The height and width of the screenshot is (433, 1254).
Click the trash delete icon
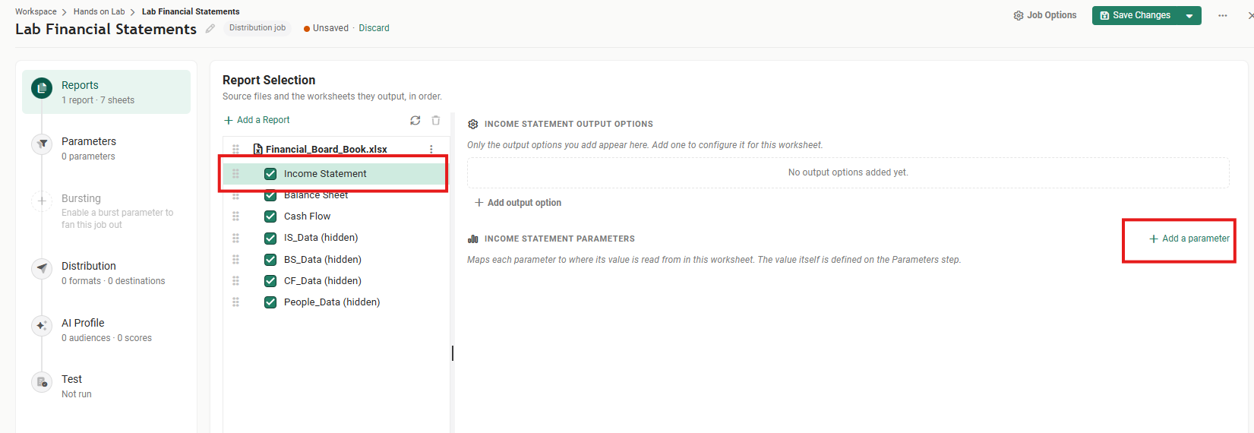(436, 120)
